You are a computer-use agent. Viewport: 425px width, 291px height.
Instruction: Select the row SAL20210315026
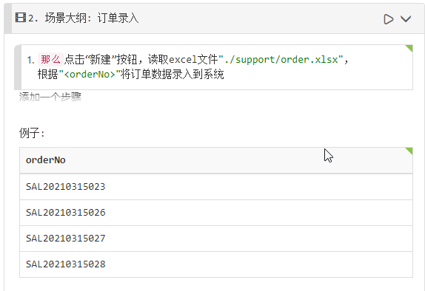pyautogui.click(x=216, y=213)
